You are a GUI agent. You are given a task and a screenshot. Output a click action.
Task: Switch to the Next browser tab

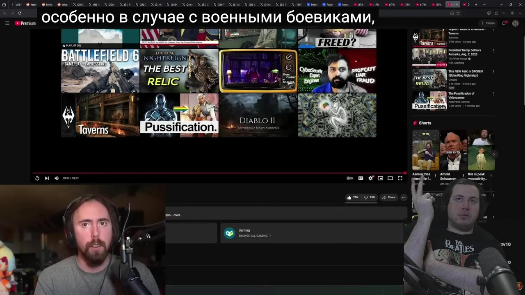pos(343,5)
